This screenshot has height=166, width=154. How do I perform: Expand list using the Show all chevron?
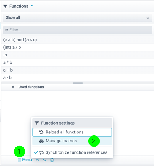pyautogui.click(x=148, y=18)
